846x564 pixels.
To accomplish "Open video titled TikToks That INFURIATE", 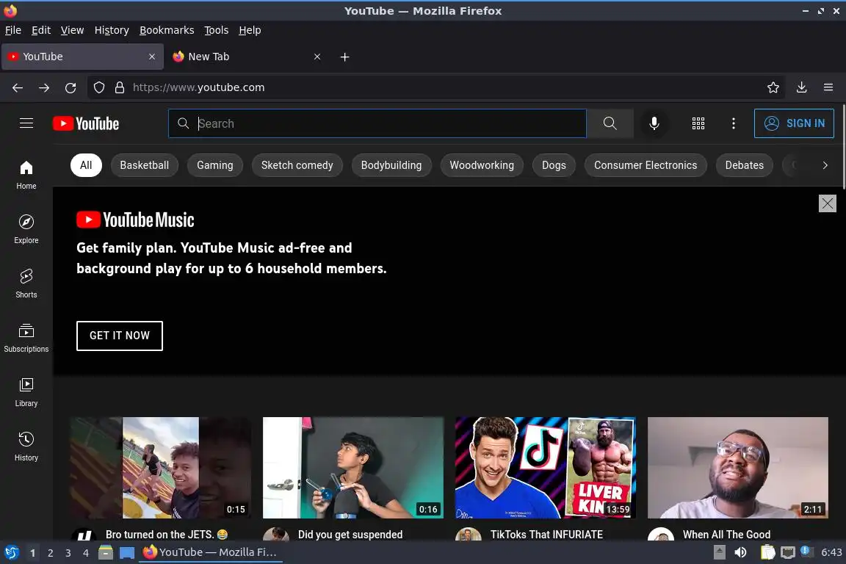I will pyautogui.click(x=546, y=535).
